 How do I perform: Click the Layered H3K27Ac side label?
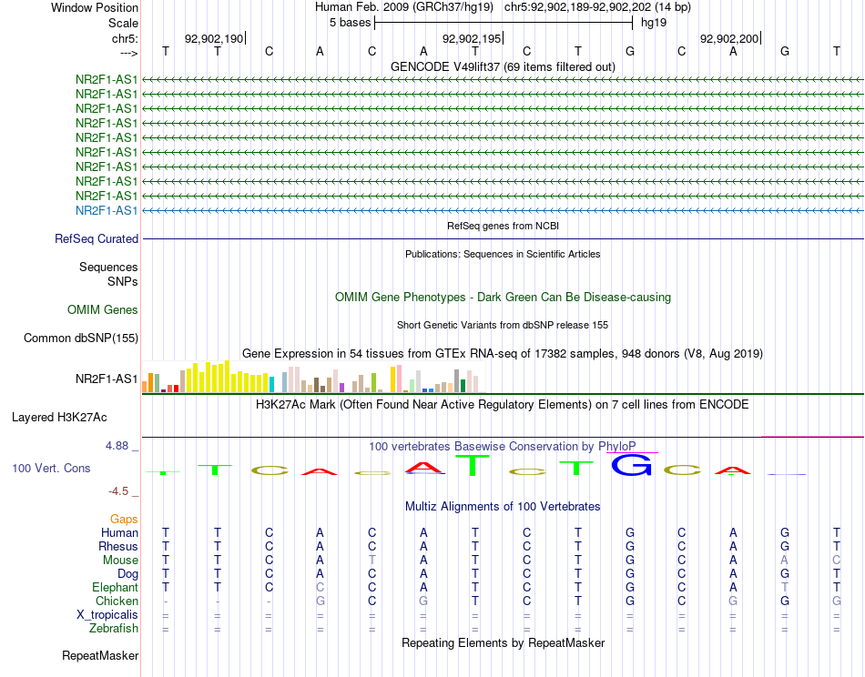pos(59,418)
